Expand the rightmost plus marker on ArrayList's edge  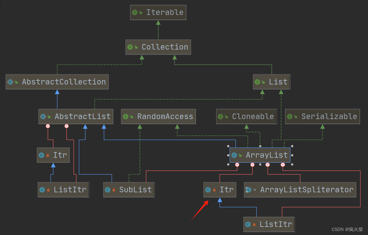pyautogui.click(x=283, y=165)
